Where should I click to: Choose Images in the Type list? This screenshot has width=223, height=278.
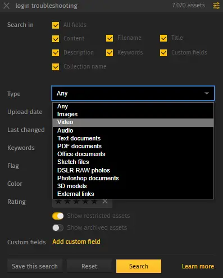[x=133, y=114]
